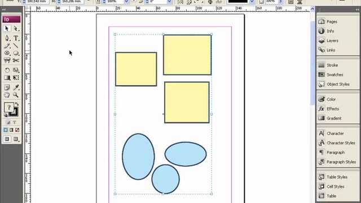Enable the Apply None button
This screenshot has width=361, height=203.
click(17, 130)
